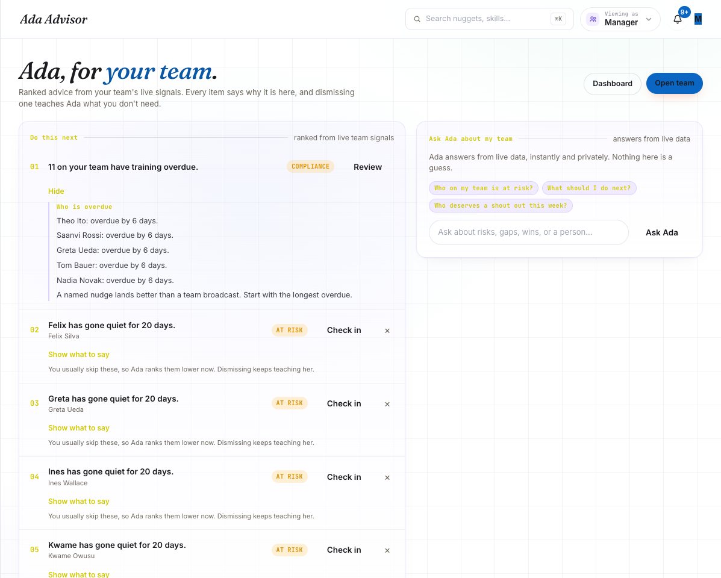Click the 'Ask Ada about my team' heading

pos(470,138)
